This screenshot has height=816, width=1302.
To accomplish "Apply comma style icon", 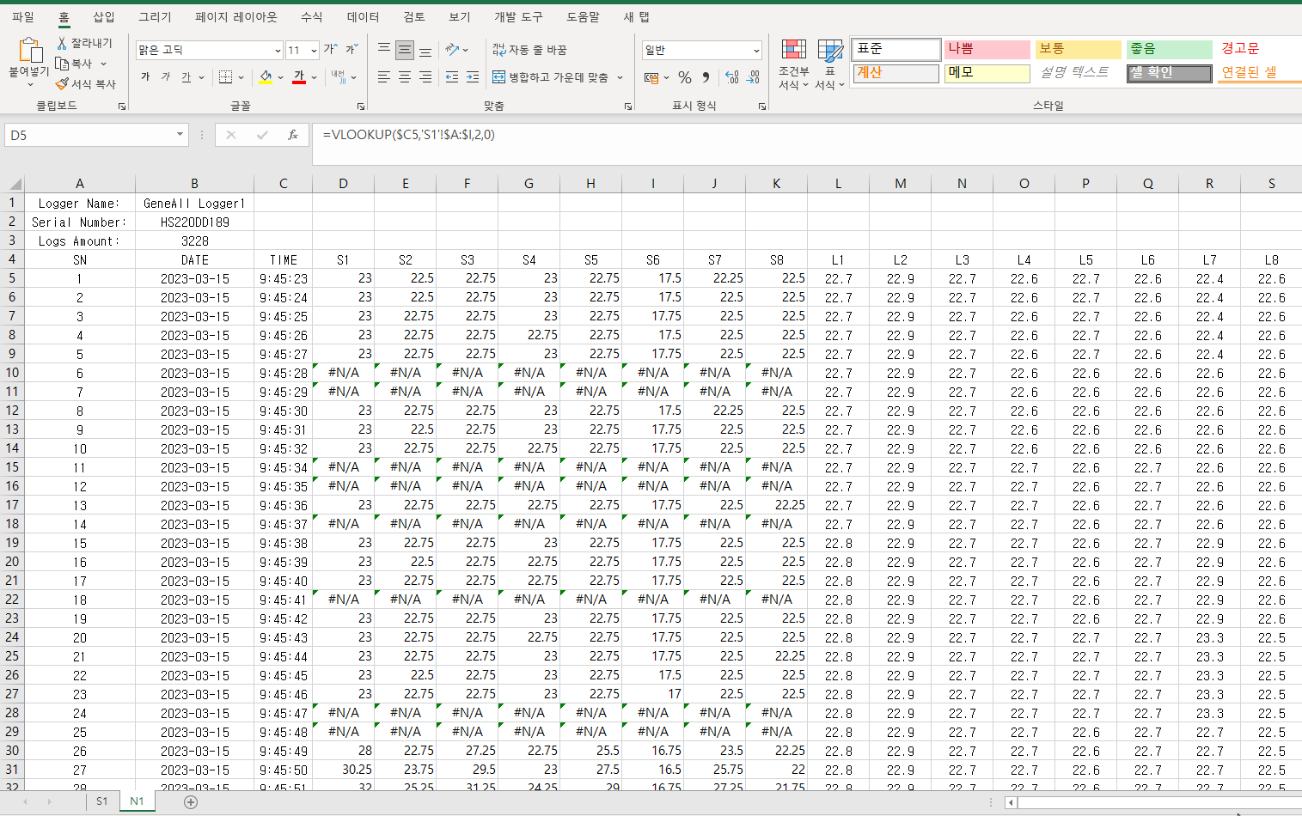I will pyautogui.click(x=706, y=77).
